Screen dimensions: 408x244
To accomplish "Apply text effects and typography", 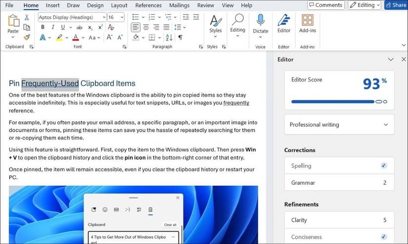I will point(43,38).
